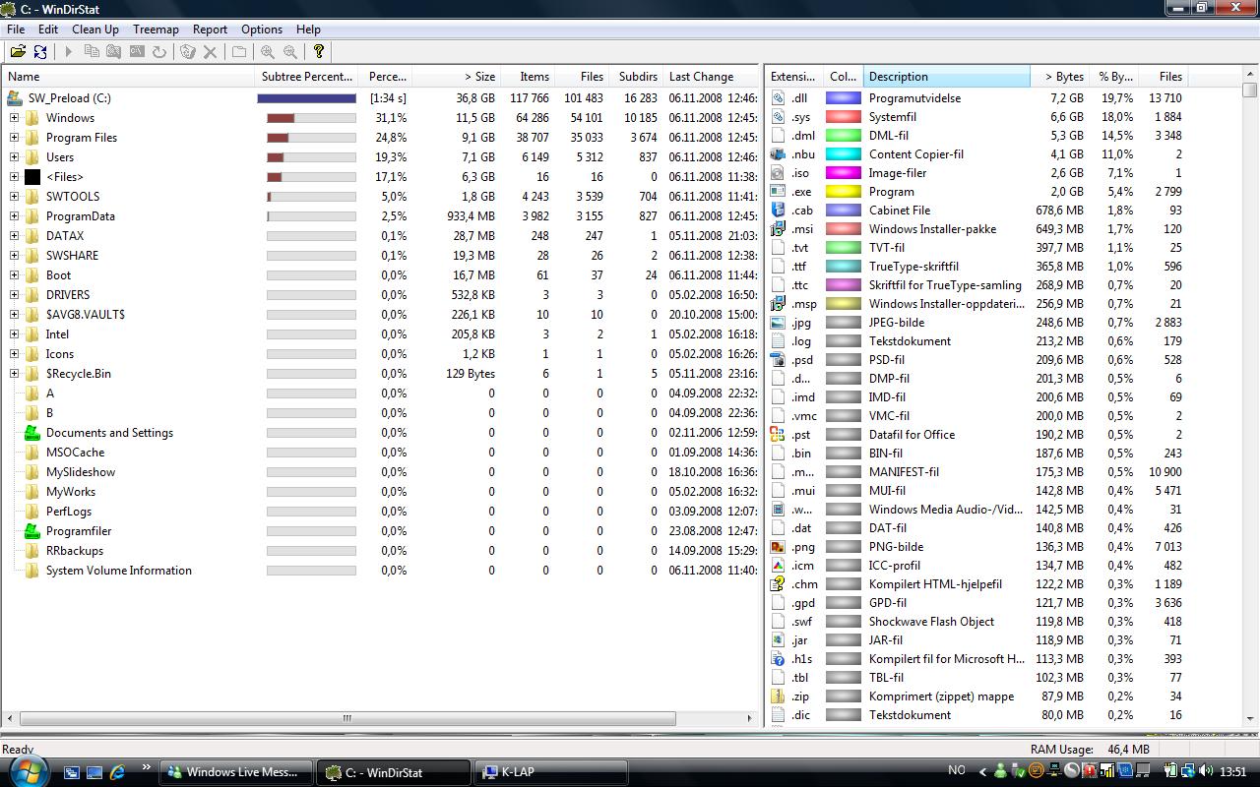Click the SW_Preload (C:) drive icon
Screen dimensions: 1260x787
click(x=15, y=98)
